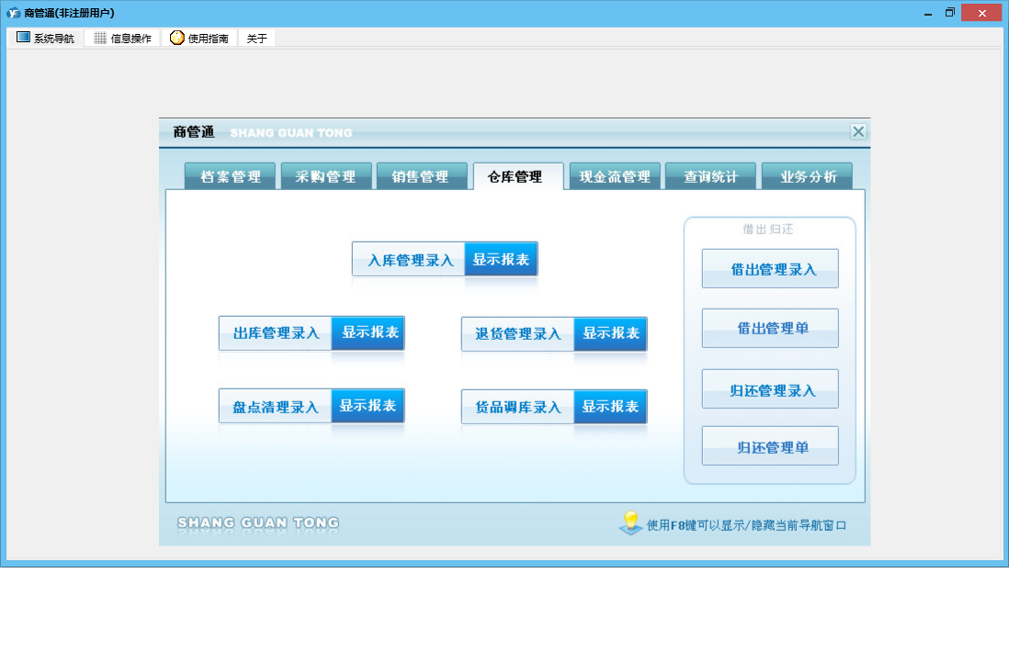
Task: Show report for 入库管理录入
Action: click(501, 259)
